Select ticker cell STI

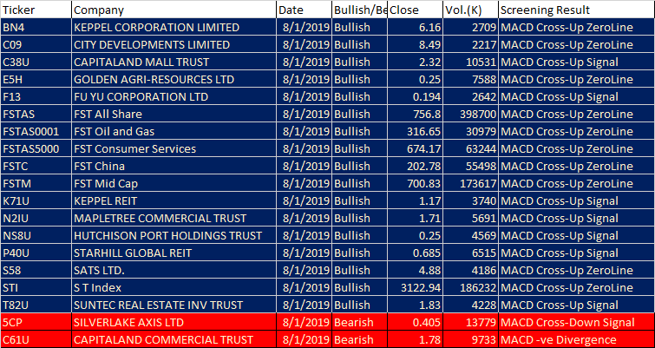coord(36,287)
